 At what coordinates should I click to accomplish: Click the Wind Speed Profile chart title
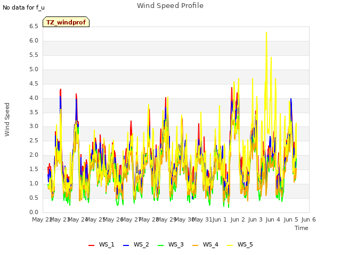170,6
